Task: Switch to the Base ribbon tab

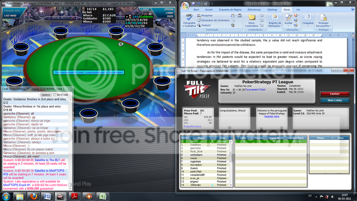Action: coord(196,10)
